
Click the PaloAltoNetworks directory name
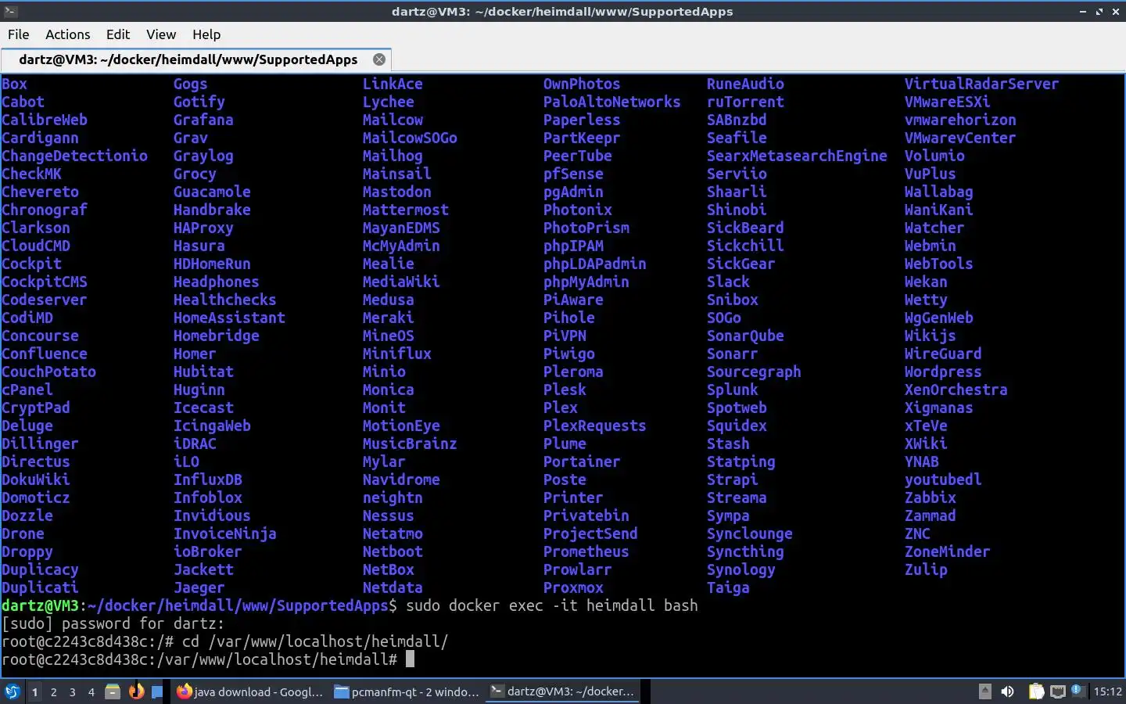pyautogui.click(x=612, y=102)
